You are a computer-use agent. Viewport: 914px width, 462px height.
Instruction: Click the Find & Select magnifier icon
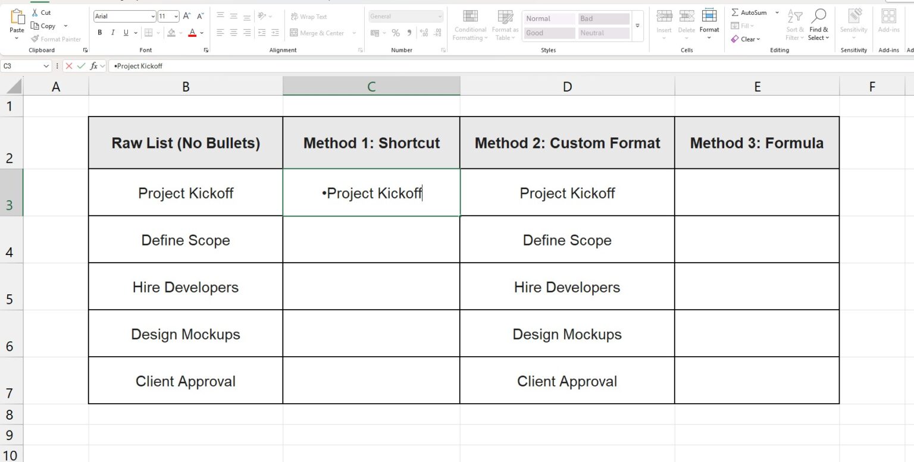tap(819, 15)
